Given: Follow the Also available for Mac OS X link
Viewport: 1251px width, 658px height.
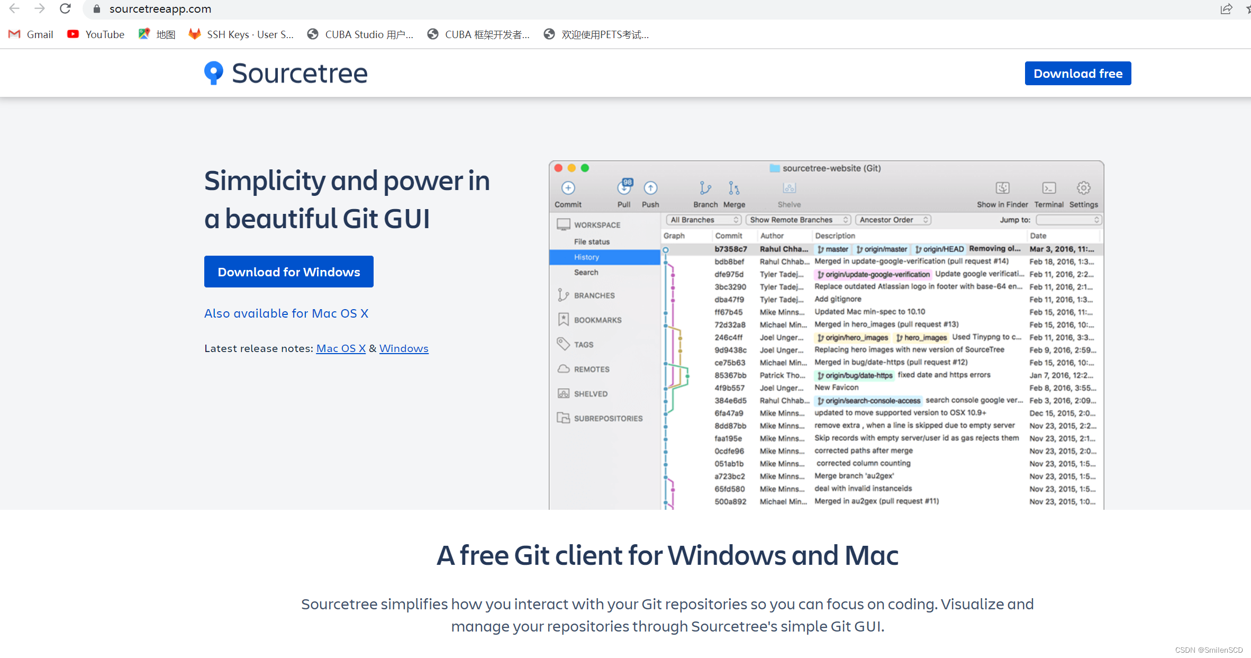Looking at the screenshot, I should 286,313.
